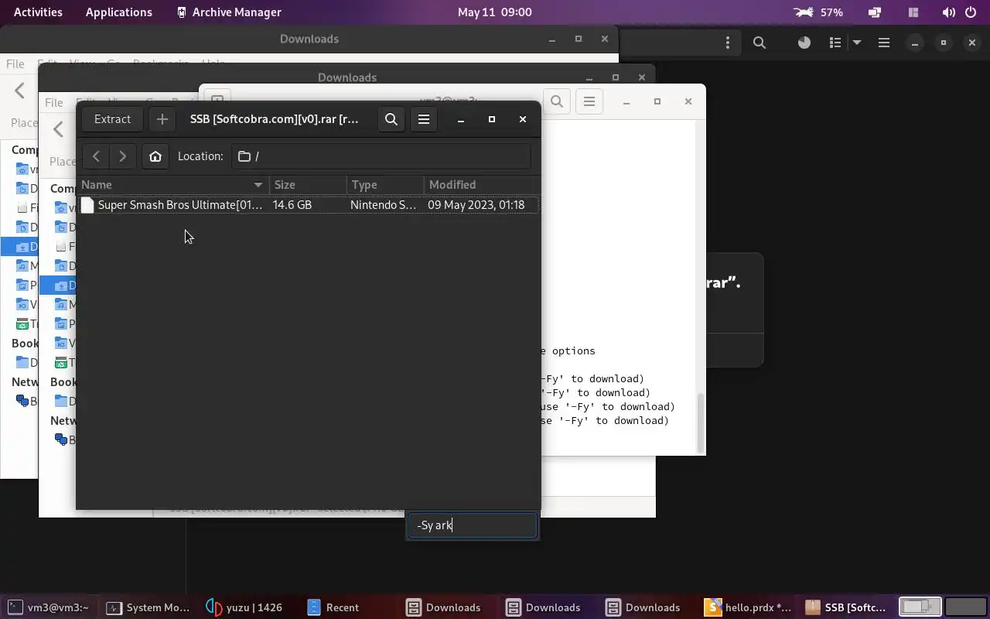Go forward using Archive Manager's right arrow
The image size is (990, 619).
[123, 156]
